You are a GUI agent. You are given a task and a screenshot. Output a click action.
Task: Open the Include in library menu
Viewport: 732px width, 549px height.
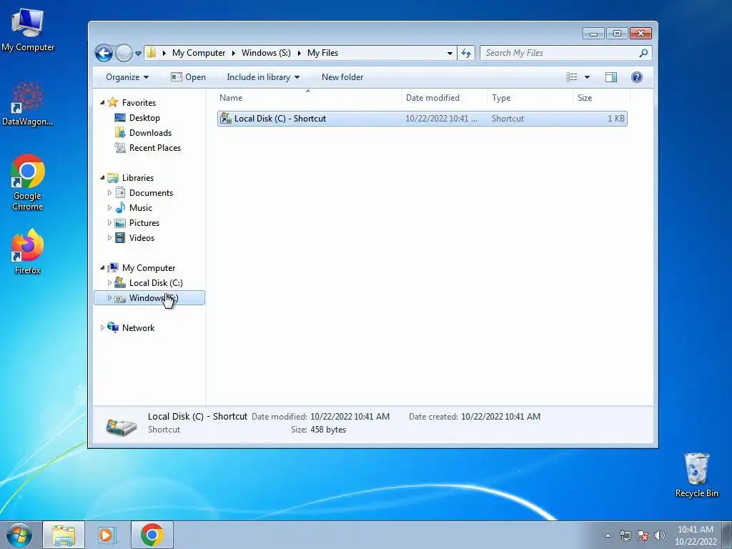pyautogui.click(x=263, y=77)
